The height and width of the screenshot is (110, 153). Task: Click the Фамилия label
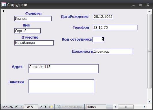(x=33, y=14)
